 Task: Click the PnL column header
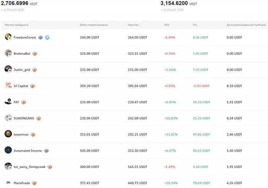tap(195, 25)
